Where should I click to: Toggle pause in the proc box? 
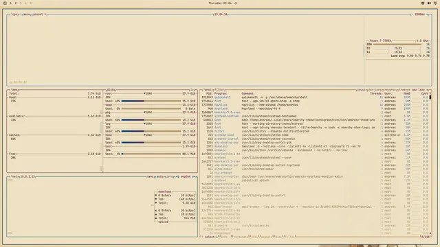point(361,90)
